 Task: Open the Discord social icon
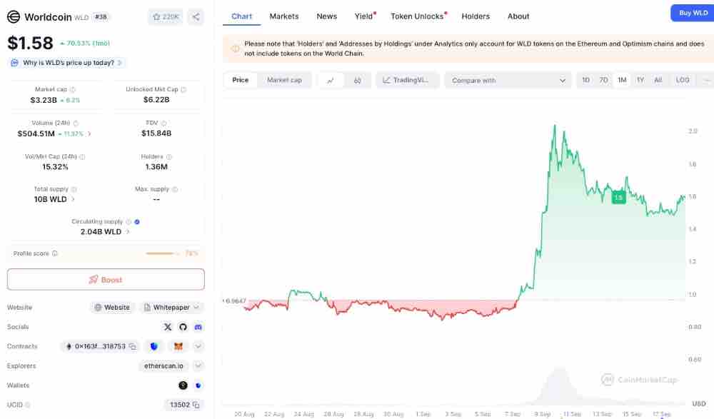tap(198, 327)
